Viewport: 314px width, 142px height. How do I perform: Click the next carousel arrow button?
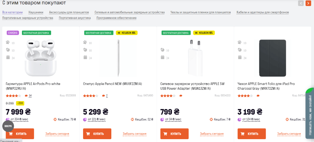308,3
